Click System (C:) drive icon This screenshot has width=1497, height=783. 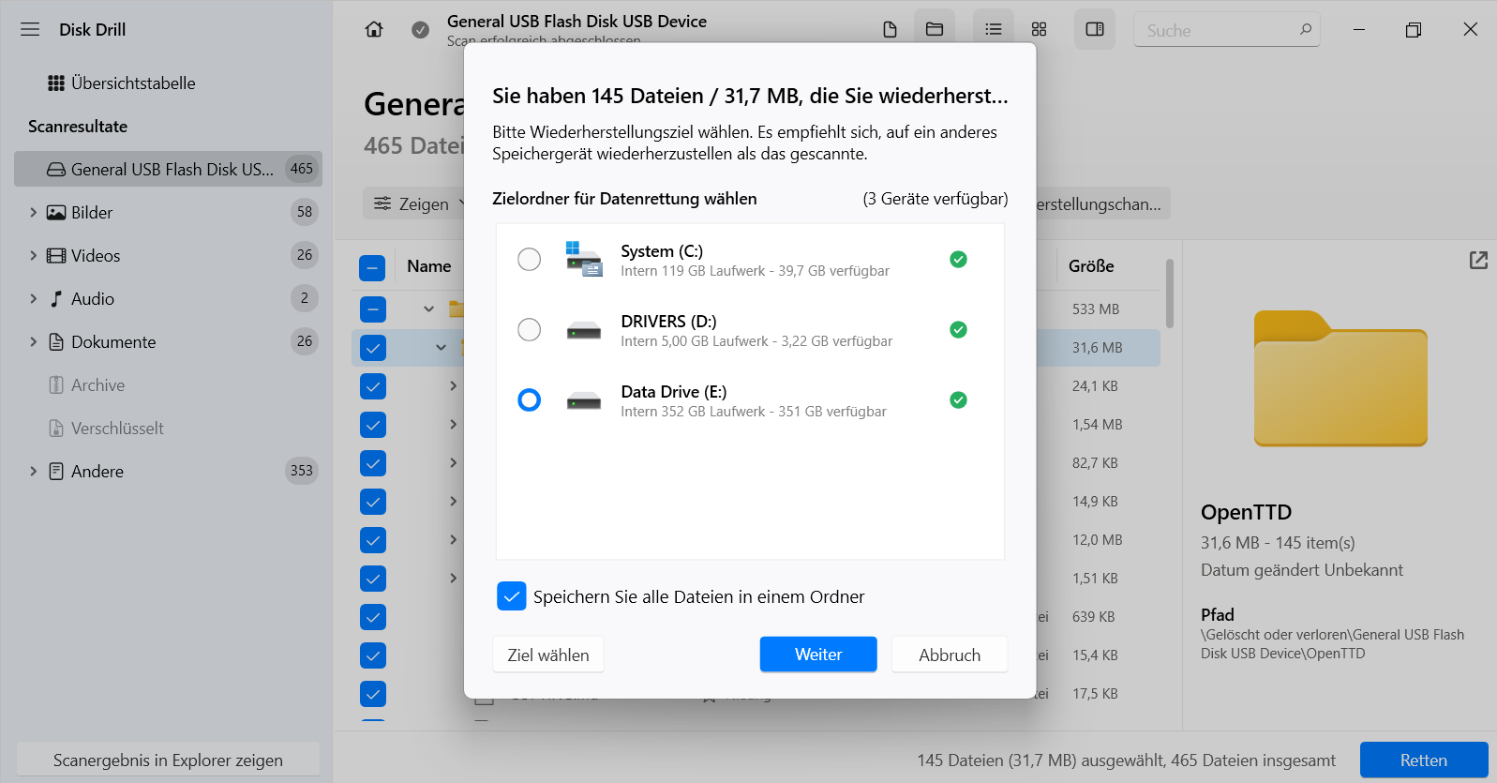(x=584, y=259)
